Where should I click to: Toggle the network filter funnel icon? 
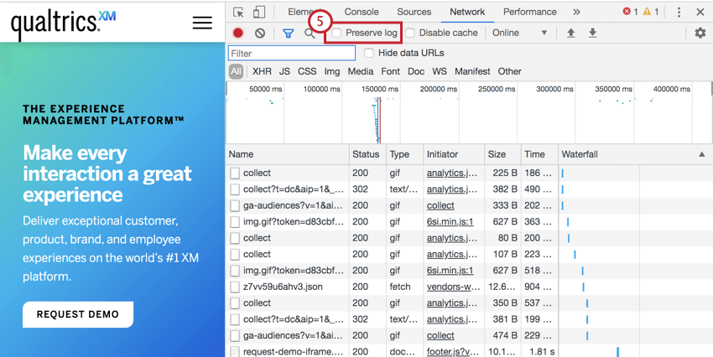click(x=288, y=34)
